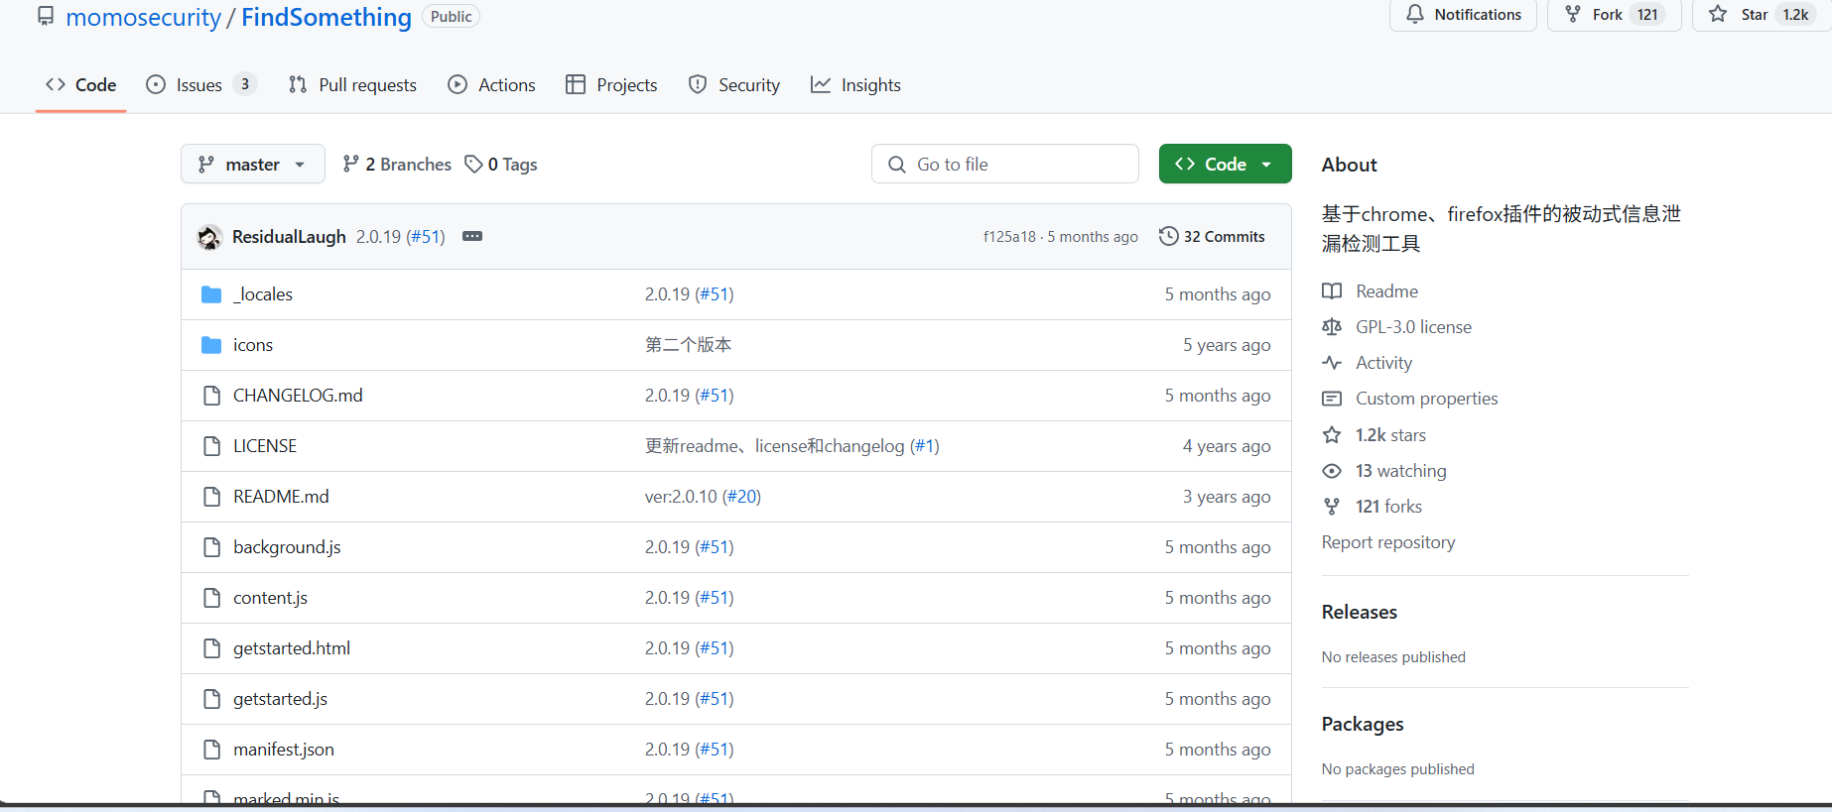Open the Releases heading link
Viewport: 1832px width, 812px height.
pyautogui.click(x=1360, y=613)
